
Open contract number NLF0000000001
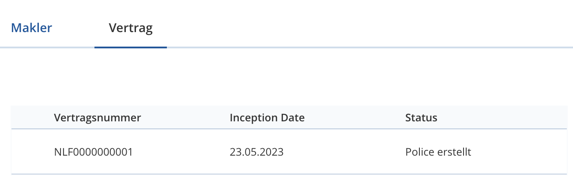94,152
